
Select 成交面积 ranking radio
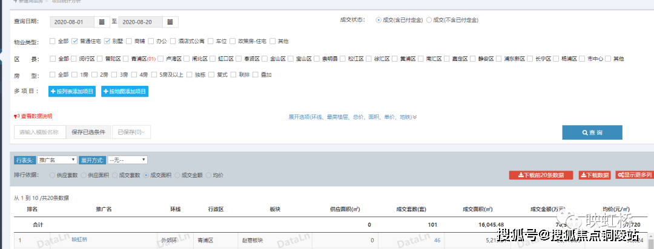(146, 175)
